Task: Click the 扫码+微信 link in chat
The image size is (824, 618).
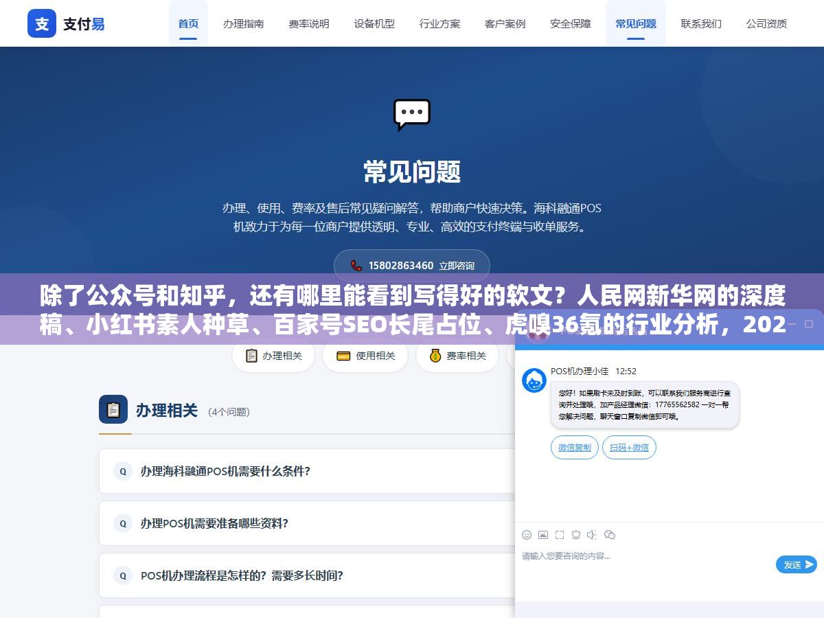Action: point(629,448)
